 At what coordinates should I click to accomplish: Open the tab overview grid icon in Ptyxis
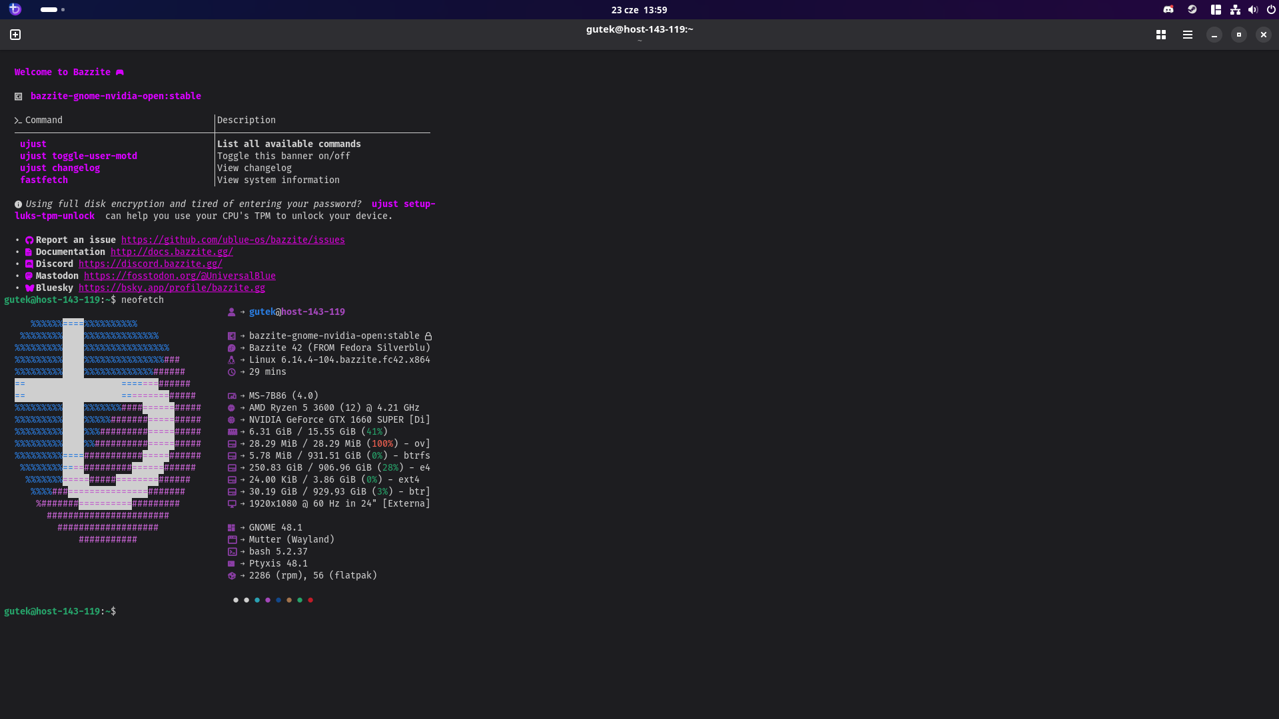click(1160, 35)
